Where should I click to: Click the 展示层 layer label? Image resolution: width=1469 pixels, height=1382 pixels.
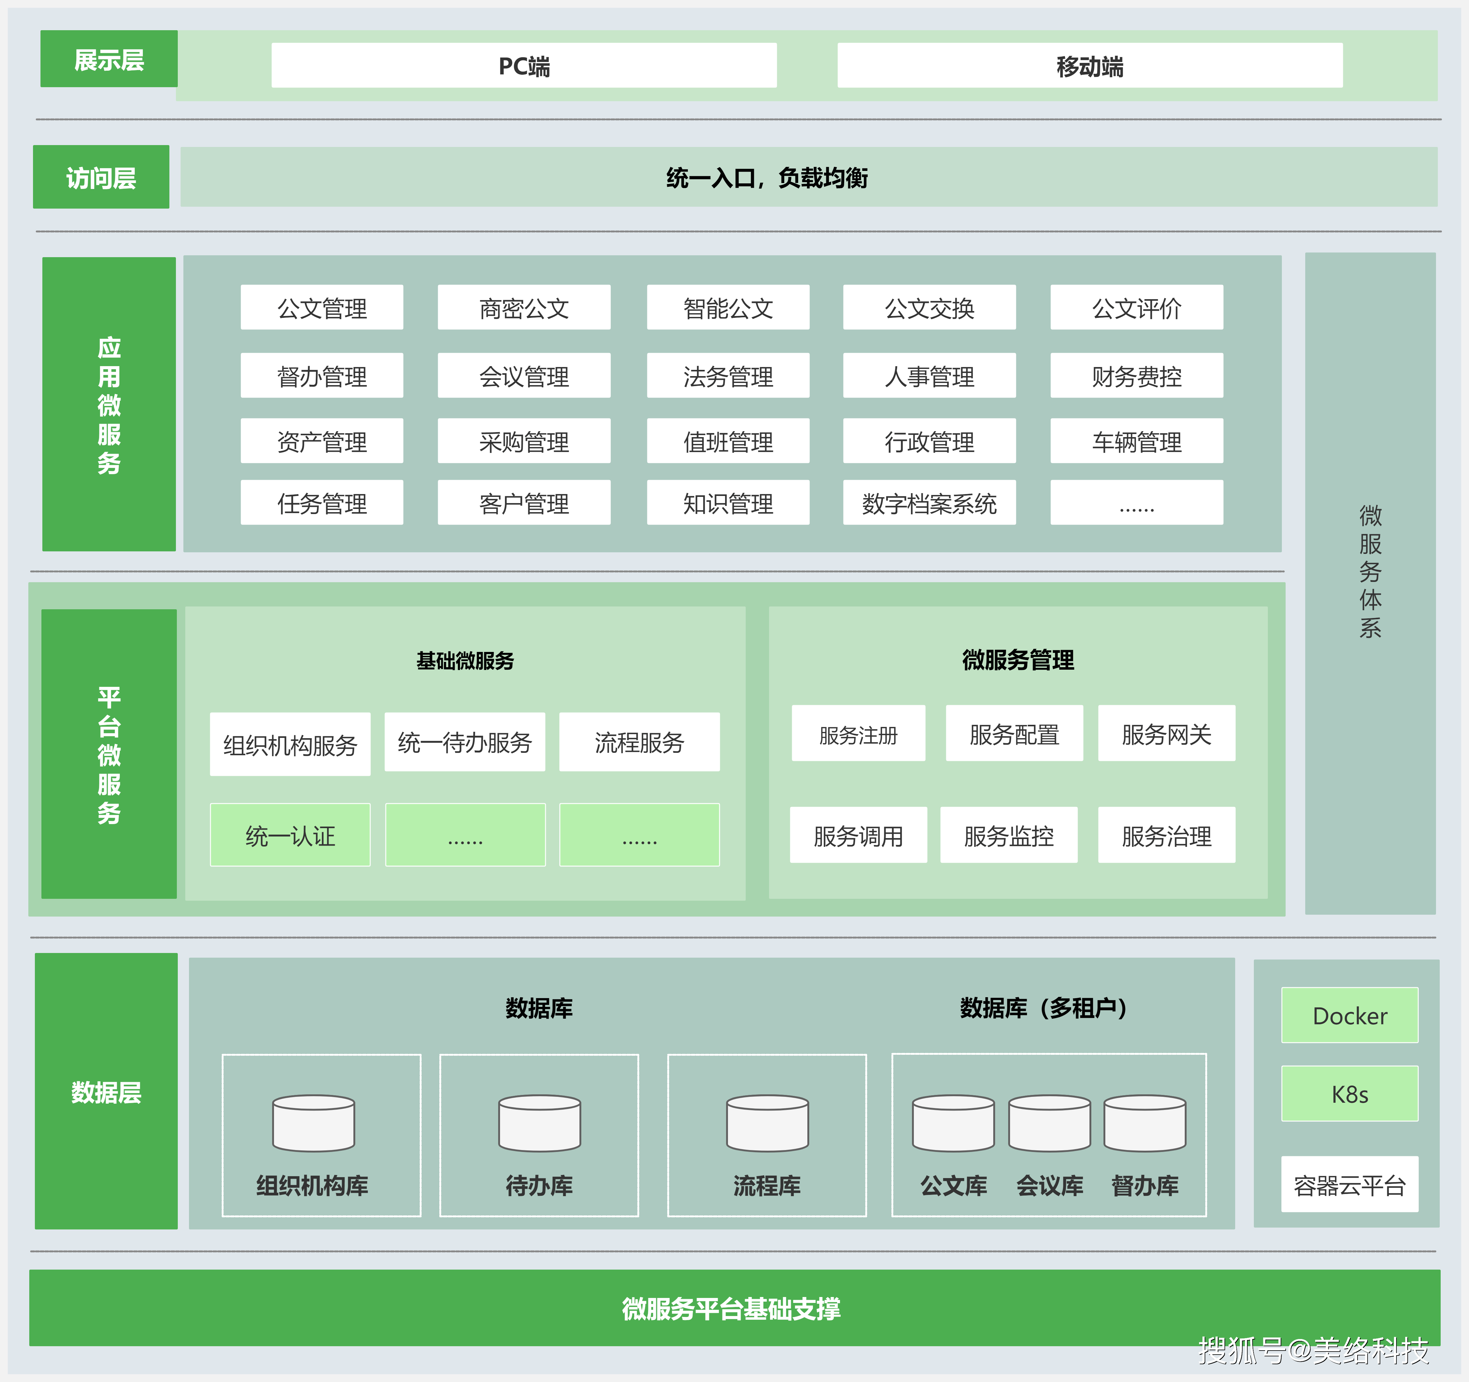coord(109,59)
